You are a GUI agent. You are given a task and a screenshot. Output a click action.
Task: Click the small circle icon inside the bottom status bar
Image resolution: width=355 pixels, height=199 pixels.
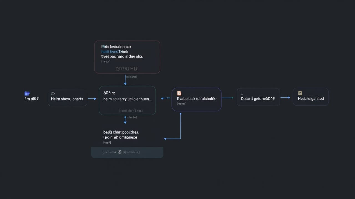coord(119,152)
